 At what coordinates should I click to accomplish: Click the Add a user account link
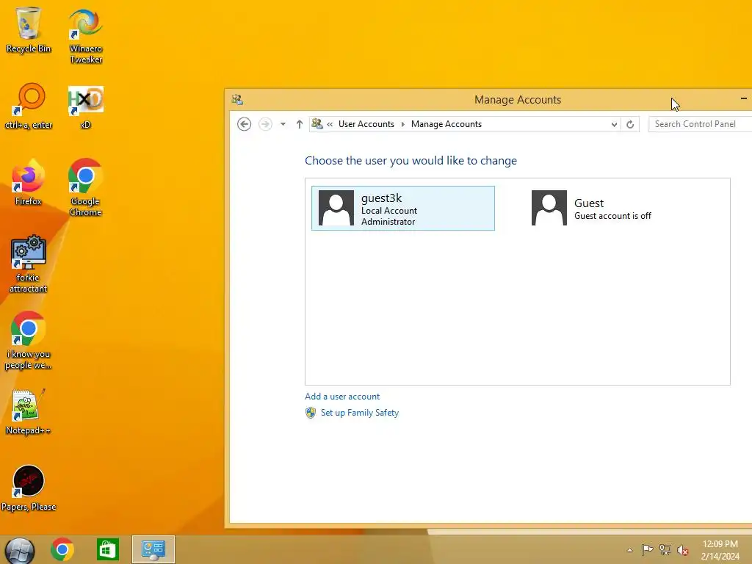(x=342, y=397)
